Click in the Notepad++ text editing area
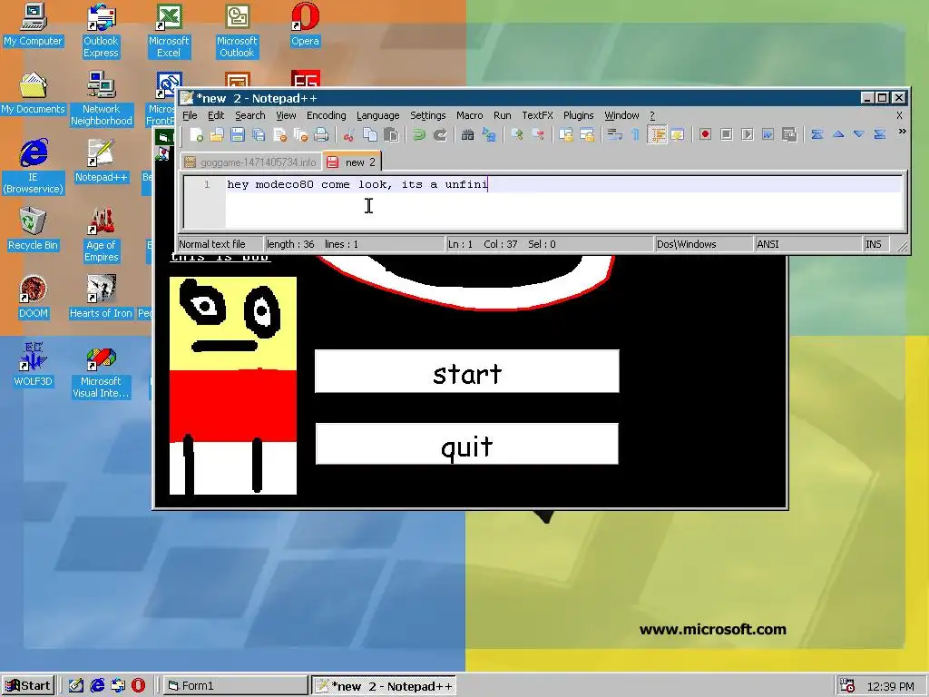This screenshot has height=697, width=929. 562,201
